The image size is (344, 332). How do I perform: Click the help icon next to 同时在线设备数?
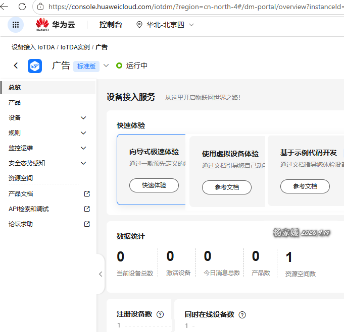pyautogui.click(x=242, y=315)
